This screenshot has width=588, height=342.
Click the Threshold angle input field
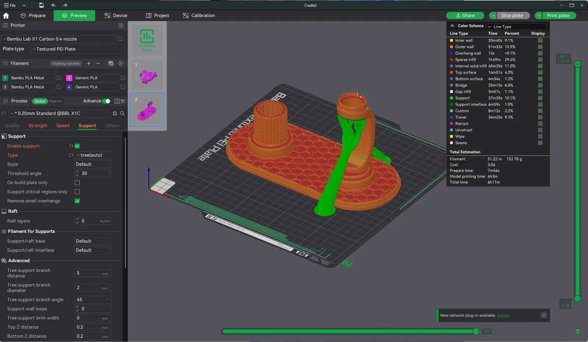point(93,173)
